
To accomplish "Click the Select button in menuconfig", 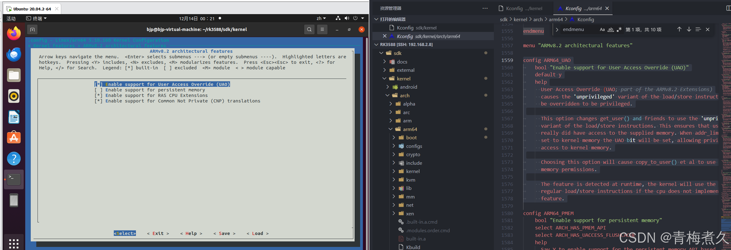I will [125, 233].
